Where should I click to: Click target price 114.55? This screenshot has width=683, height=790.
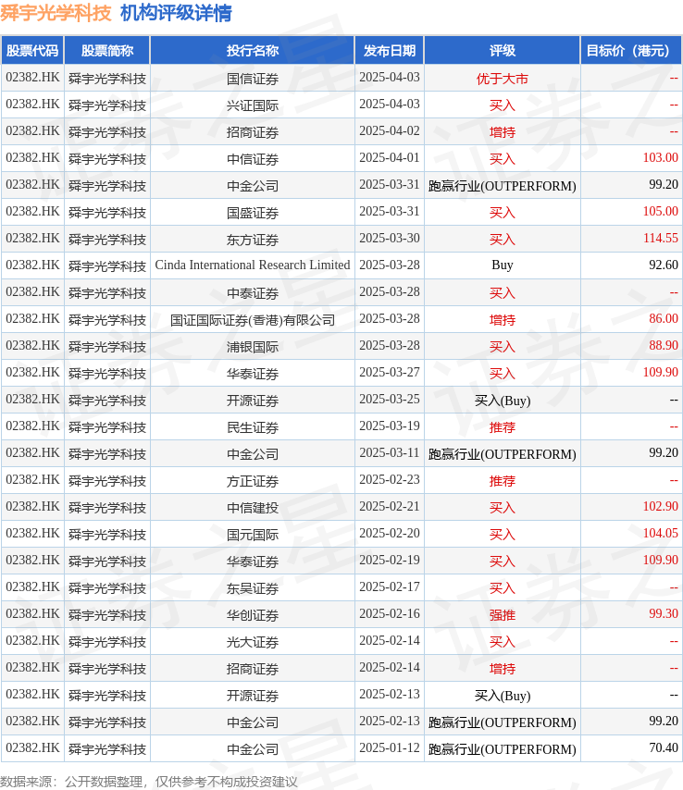click(x=660, y=238)
